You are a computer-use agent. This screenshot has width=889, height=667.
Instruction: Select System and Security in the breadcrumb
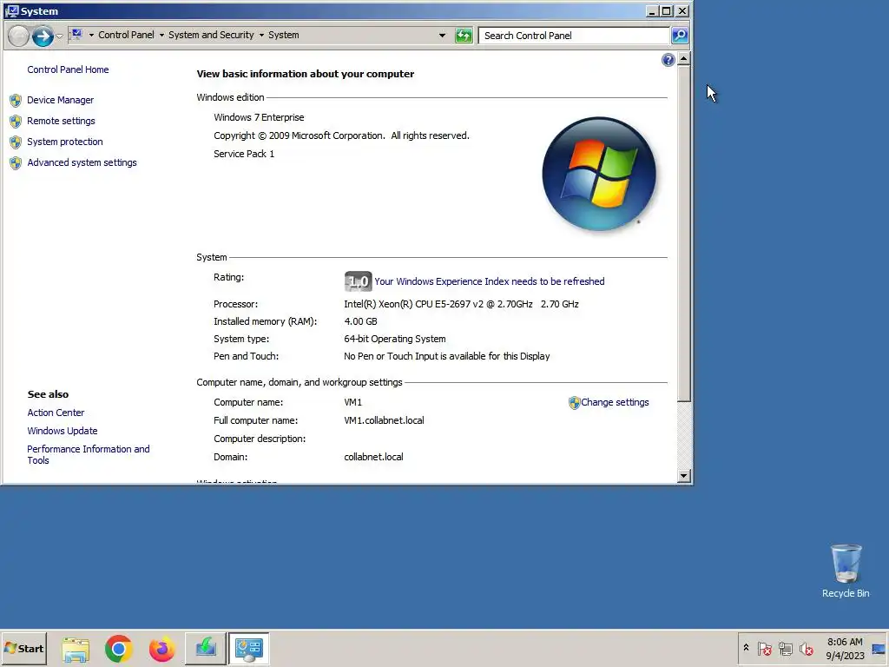(x=211, y=35)
